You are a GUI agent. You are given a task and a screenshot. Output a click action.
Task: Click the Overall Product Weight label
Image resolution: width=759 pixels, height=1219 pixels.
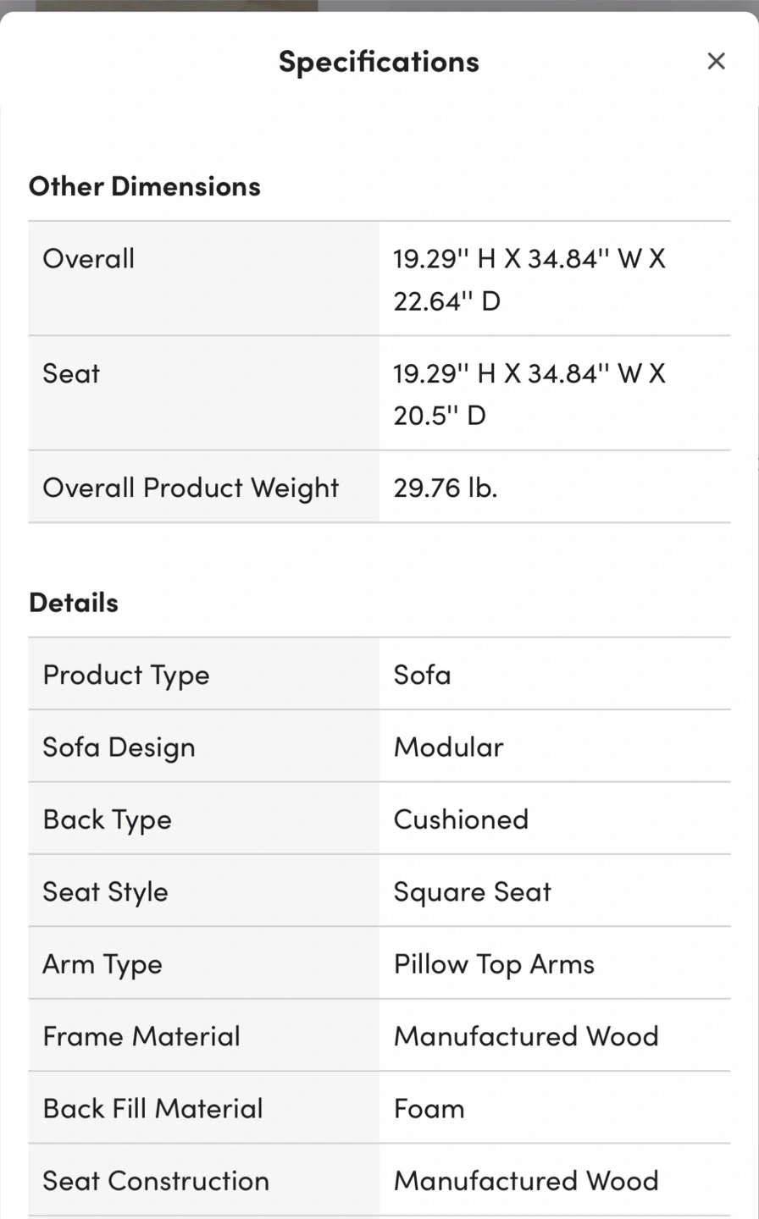191,488
